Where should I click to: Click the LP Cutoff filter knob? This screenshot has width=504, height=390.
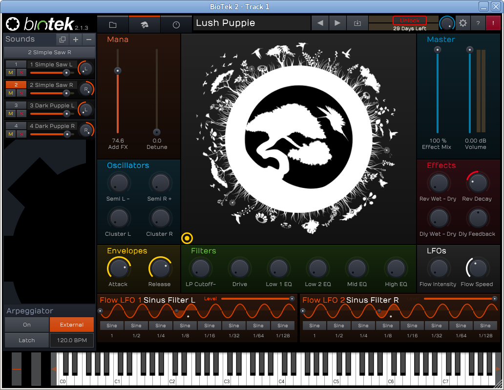tap(200, 268)
